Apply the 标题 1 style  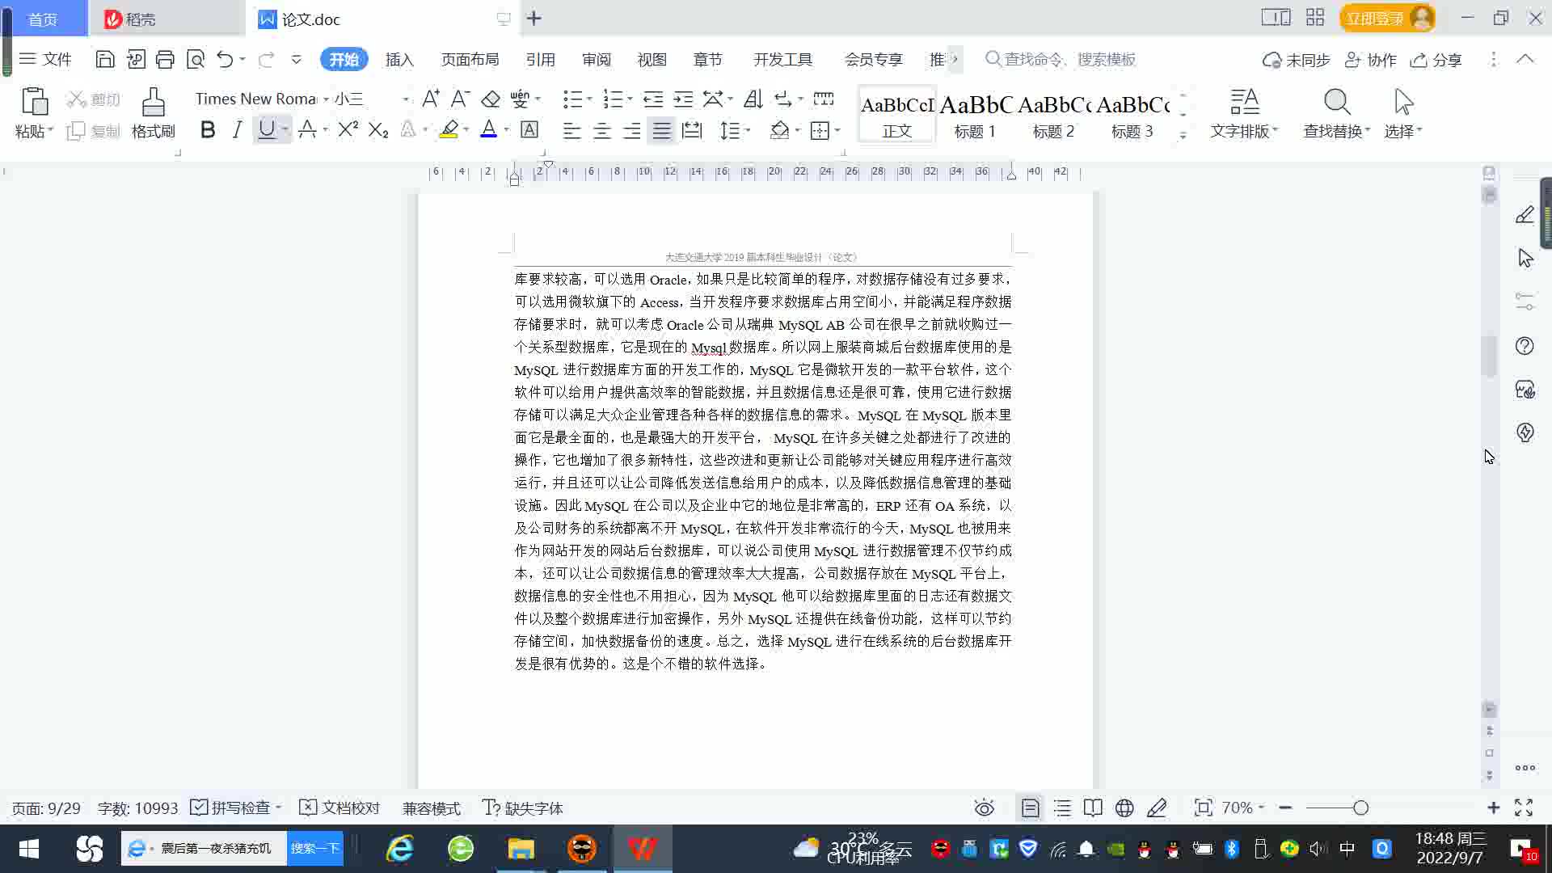pos(975,116)
